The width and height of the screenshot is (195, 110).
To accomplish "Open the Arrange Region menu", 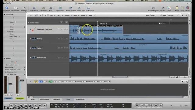I will coord(68,15).
